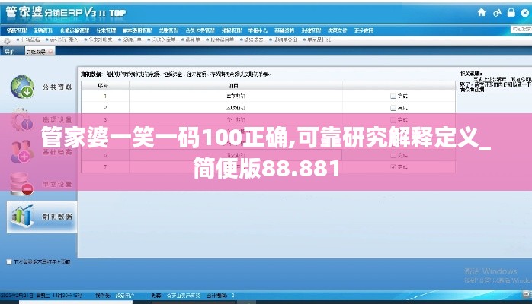Open the 仓储运输管理 menu
The height and width of the screenshot is (304, 532).
[75, 30]
